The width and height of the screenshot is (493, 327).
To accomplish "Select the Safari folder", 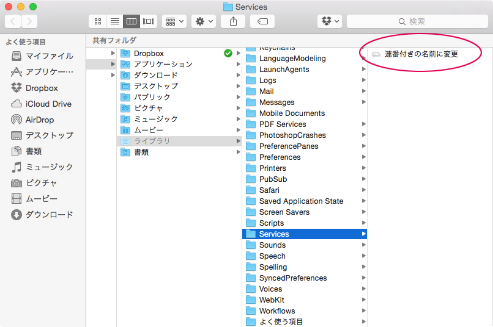I will tap(305, 190).
